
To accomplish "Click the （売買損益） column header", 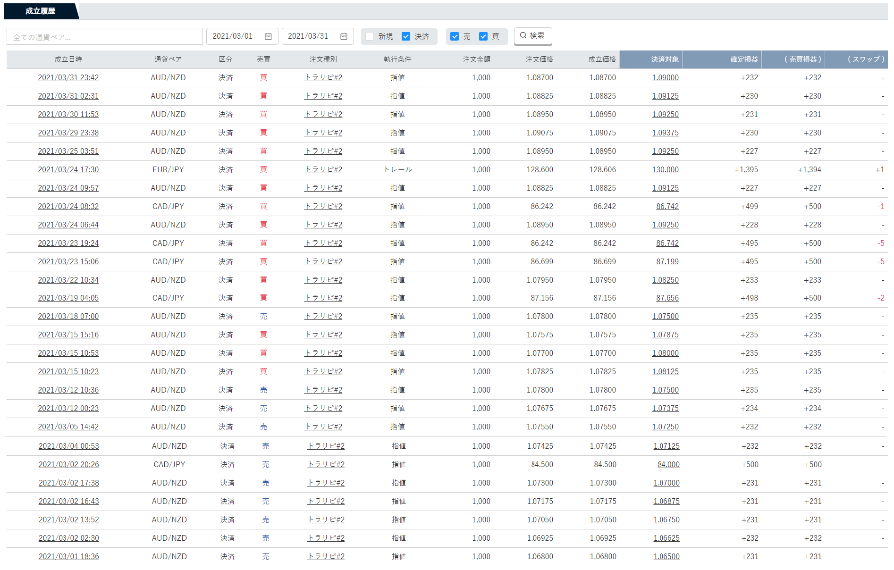I will coord(803,59).
